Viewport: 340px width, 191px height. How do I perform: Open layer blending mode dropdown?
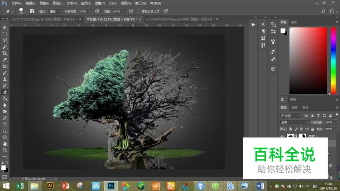[294, 122]
